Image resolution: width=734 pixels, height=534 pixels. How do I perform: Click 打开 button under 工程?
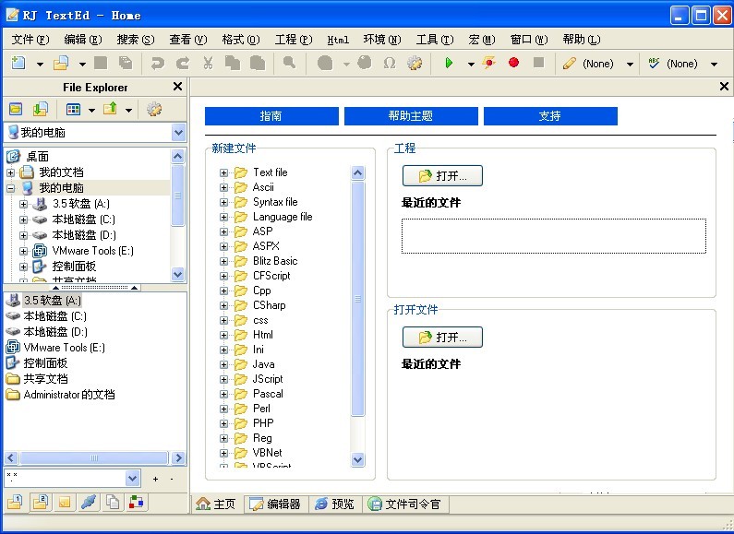point(442,175)
